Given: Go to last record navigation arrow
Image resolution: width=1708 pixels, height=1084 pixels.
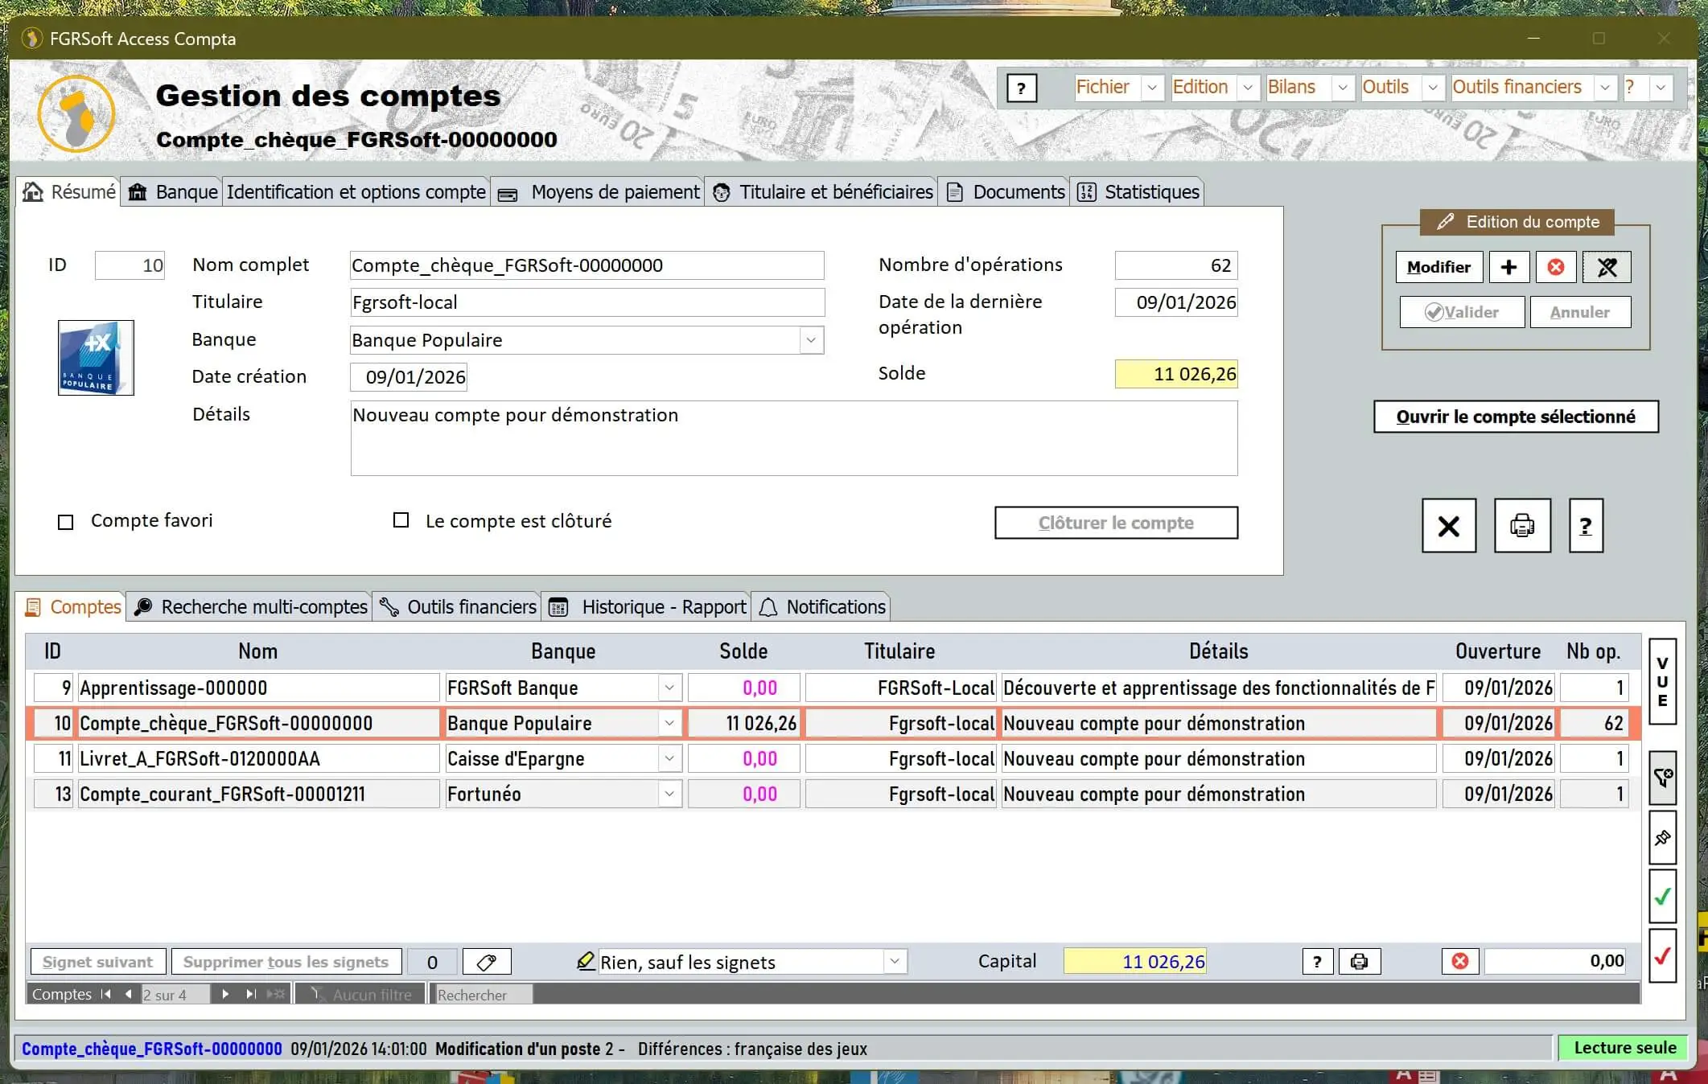Looking at the screenshot, I should click(251, 995).
